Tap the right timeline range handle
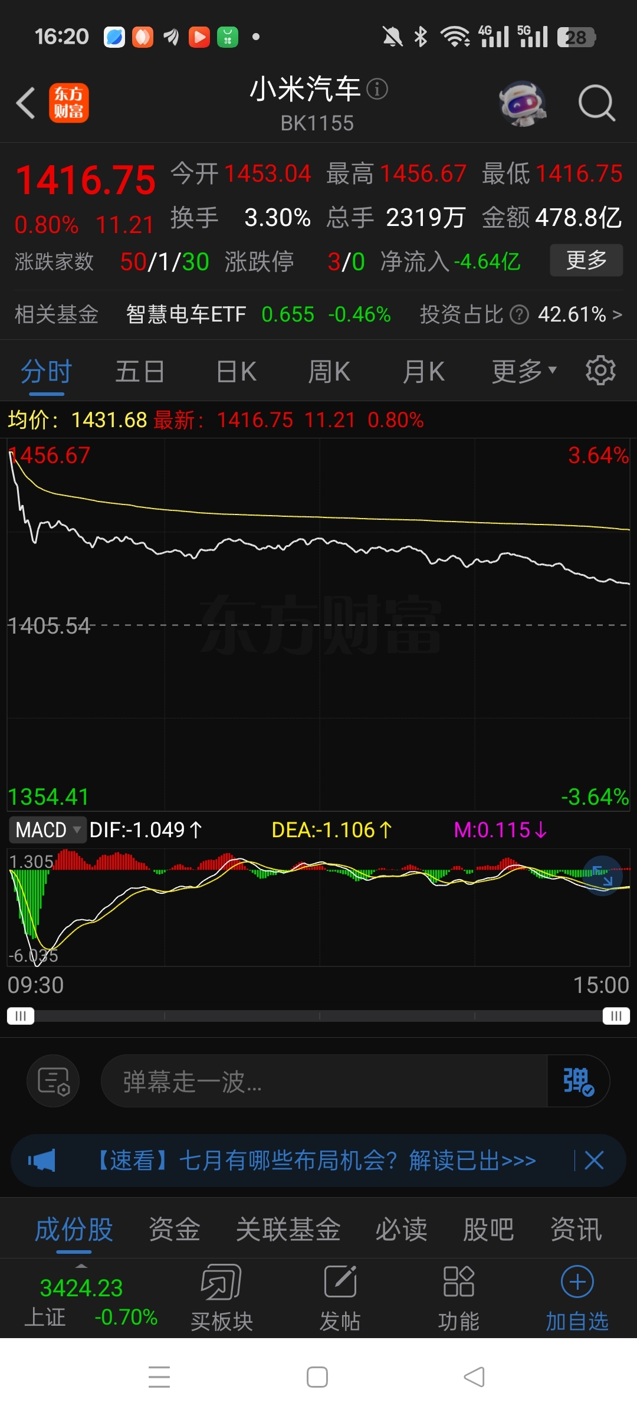 616,1016
